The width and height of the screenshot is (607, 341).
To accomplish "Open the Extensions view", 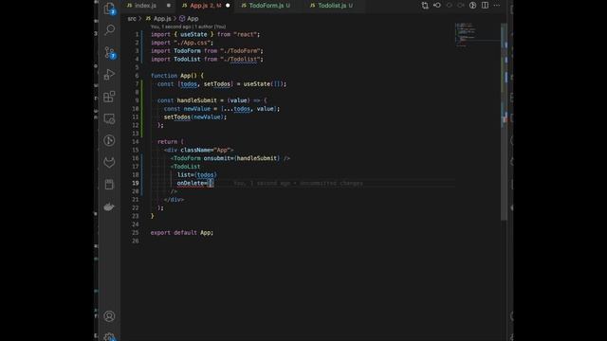I will click(109, 97).
